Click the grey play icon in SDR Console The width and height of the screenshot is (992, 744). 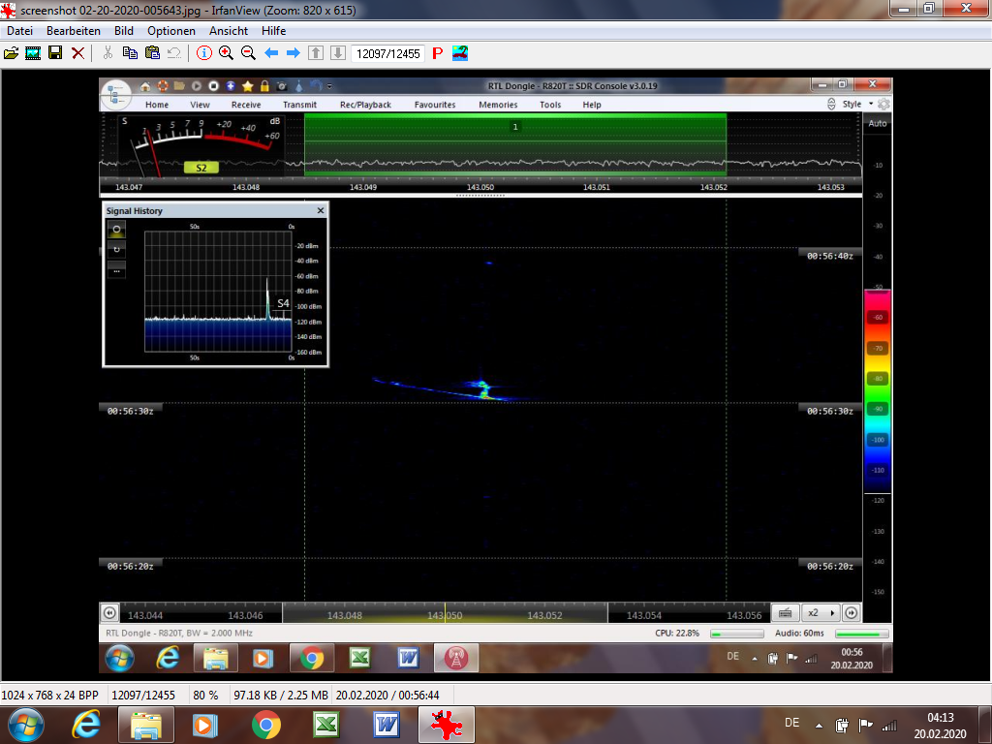[x=197, y=86]
